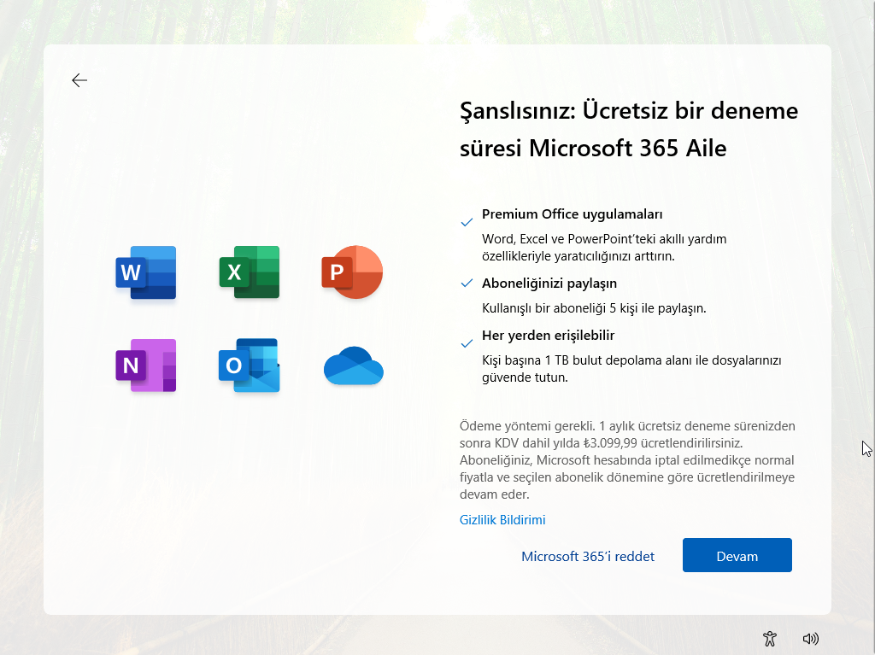Image resolution: width=875 pixels, height=655 pixels.
Task: Click the volume icon in the corner
Action: click(811, 638)
